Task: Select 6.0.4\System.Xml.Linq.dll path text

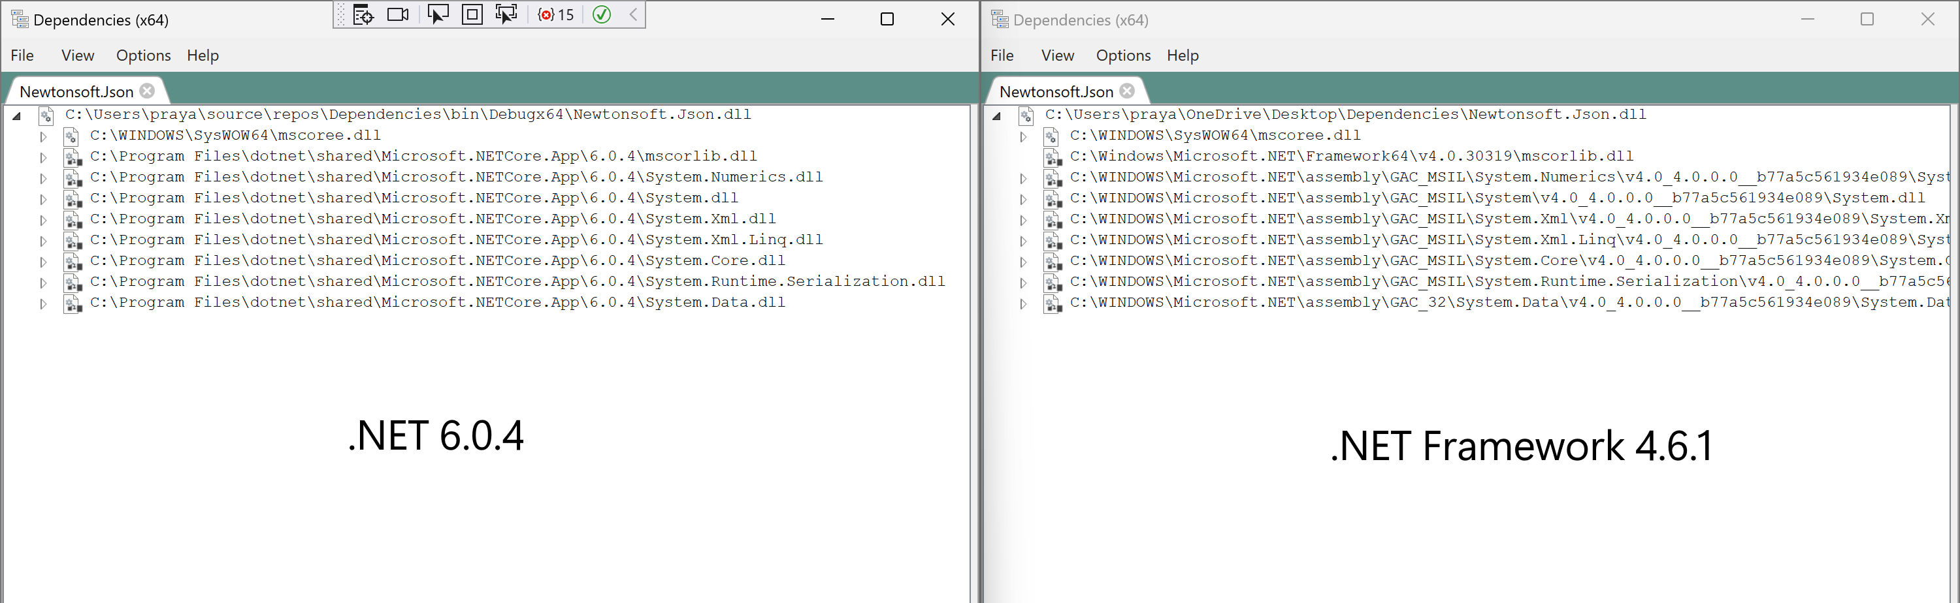Action: [457, 240]
